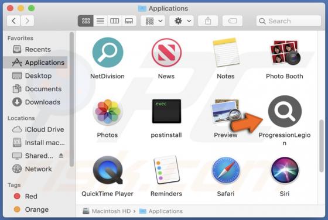Click the Applications folder icon in the title bar
Screen dimensions: 328x220
click(142, 8)
